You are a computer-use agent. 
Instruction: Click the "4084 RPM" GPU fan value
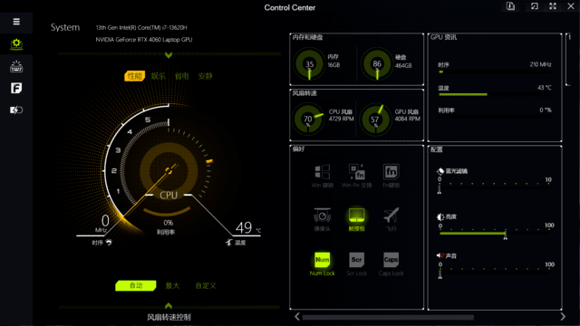point(407,119)
